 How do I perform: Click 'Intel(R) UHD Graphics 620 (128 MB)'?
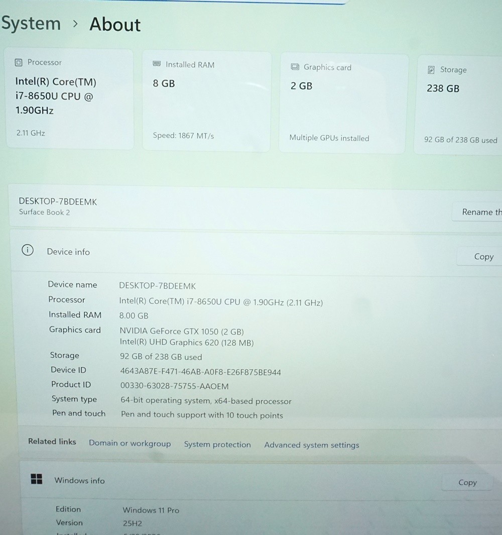pos(187,342)
